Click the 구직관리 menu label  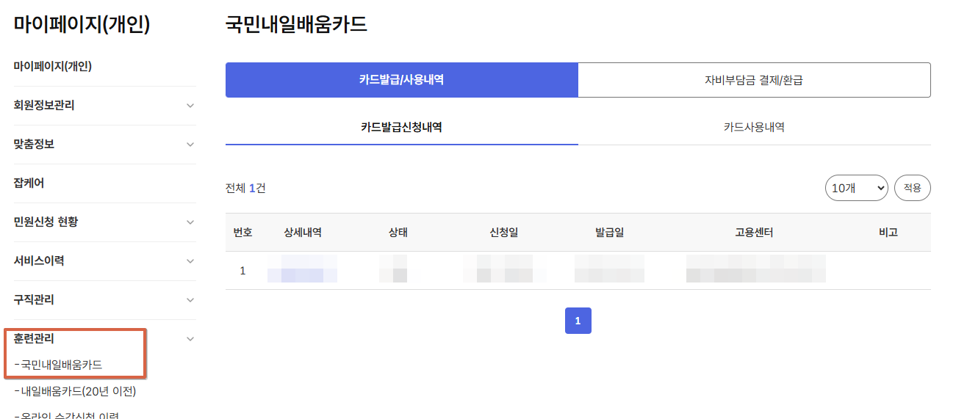tap(34, 300)
